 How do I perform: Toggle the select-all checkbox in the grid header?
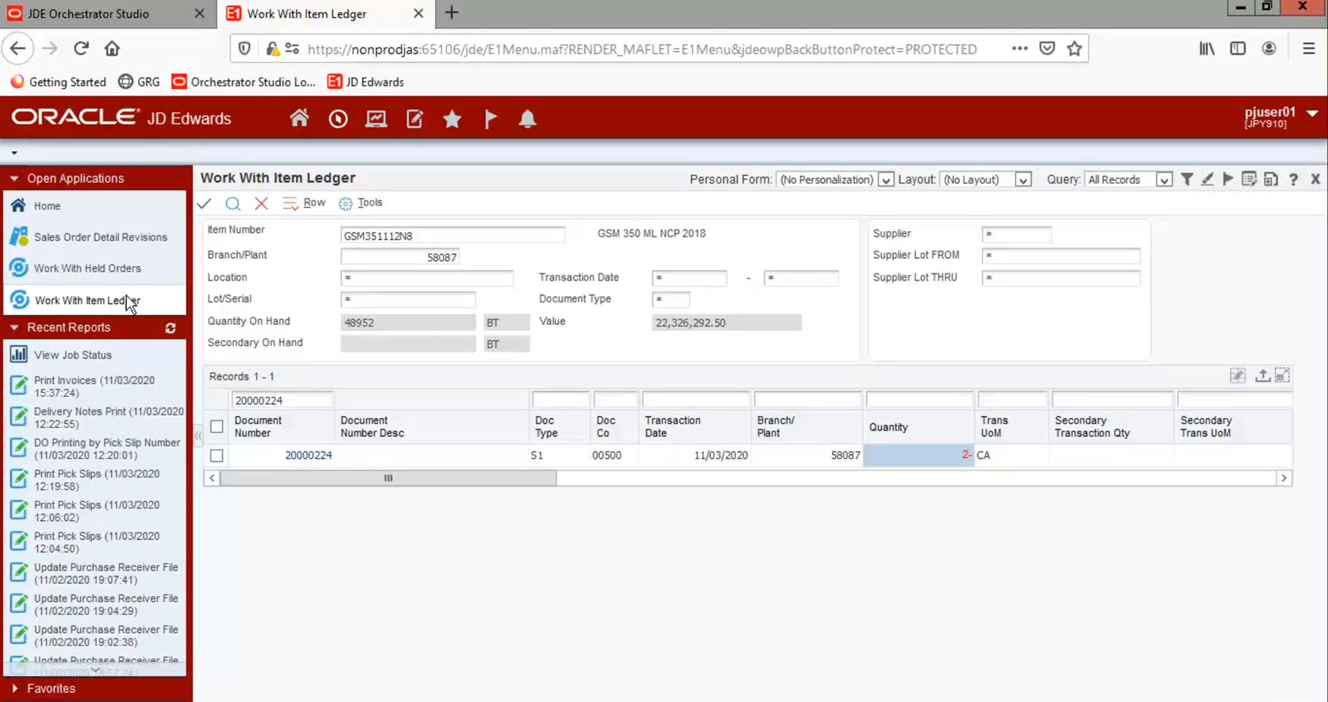[x=217, y=427]
